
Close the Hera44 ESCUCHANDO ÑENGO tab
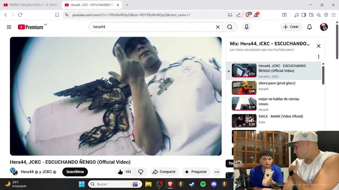[118, 5]
